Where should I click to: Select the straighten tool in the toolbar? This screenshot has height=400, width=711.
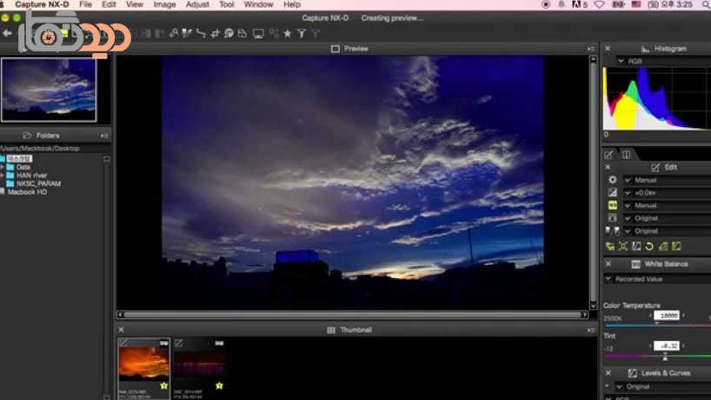click(202, 34)
